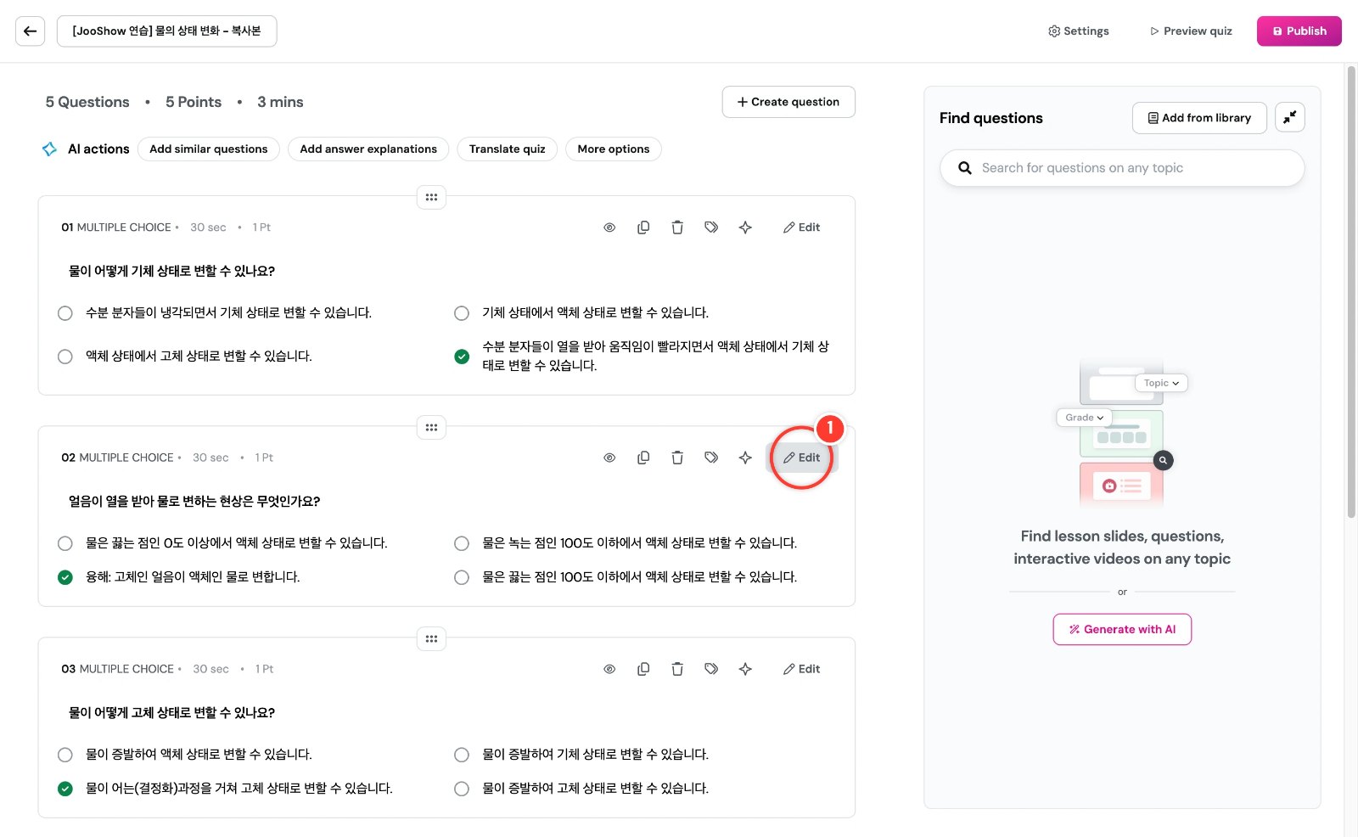Select answer '수분 분자들이 냉각되면서 기체 상태로'
This screenshot has height=837, width=1358.
coord(65,313)
